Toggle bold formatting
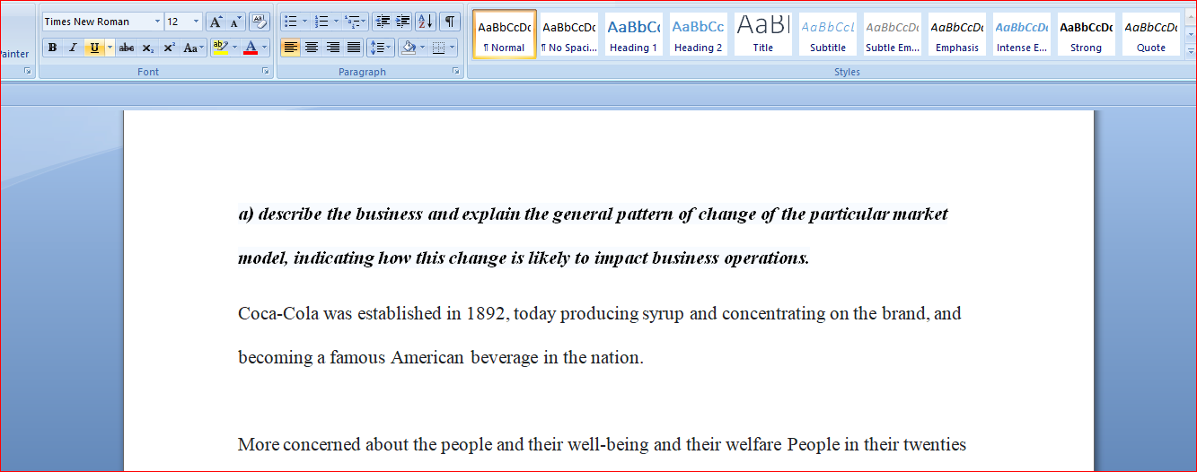1197x472 pixels. point(52,48)
